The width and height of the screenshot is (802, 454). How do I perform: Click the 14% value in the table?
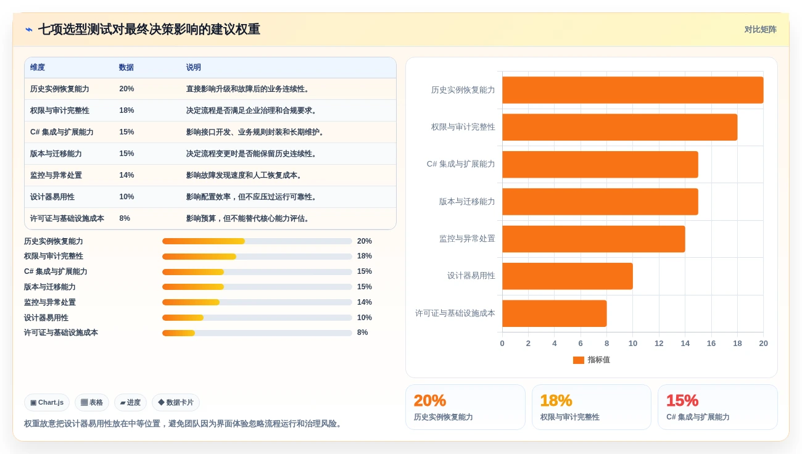[x=126, y=175]
